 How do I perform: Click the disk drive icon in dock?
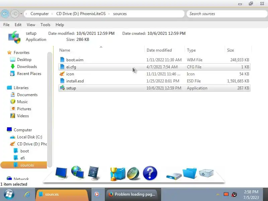click(174, 176)
